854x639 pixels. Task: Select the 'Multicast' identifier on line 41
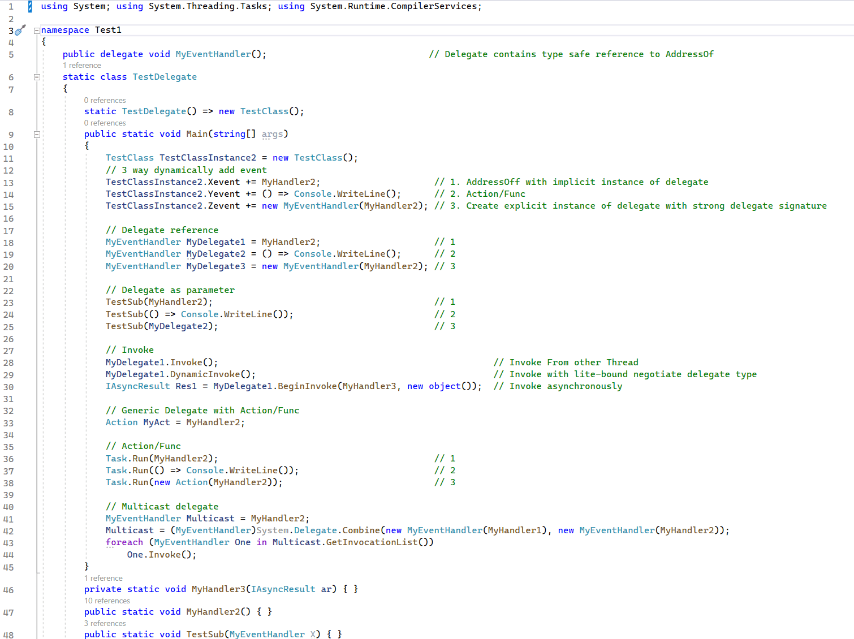[210, 518]
